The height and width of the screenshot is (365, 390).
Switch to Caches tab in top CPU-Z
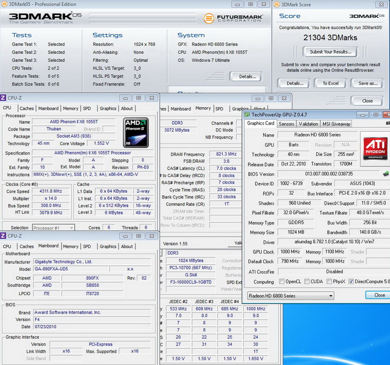point(27,108)
